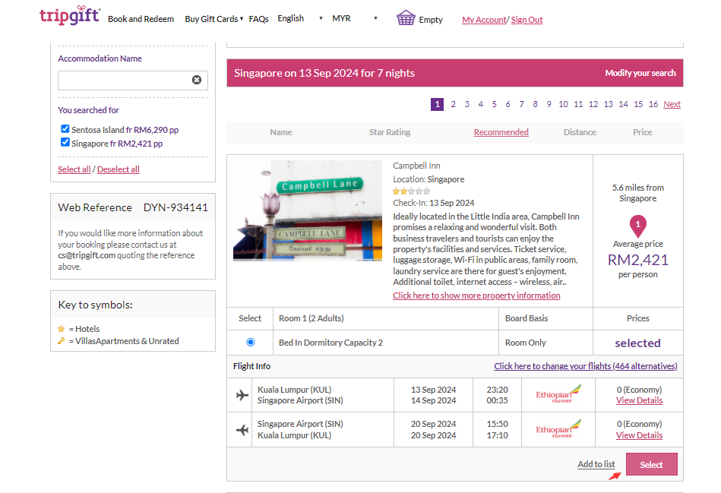Click Select all link

point(74,169)
